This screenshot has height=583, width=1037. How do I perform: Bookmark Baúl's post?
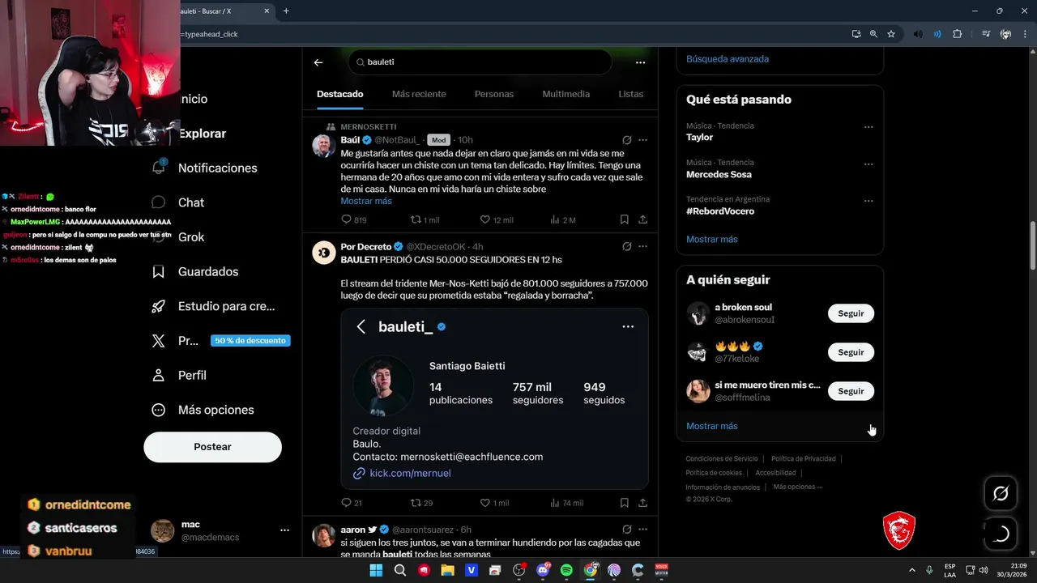625,219
